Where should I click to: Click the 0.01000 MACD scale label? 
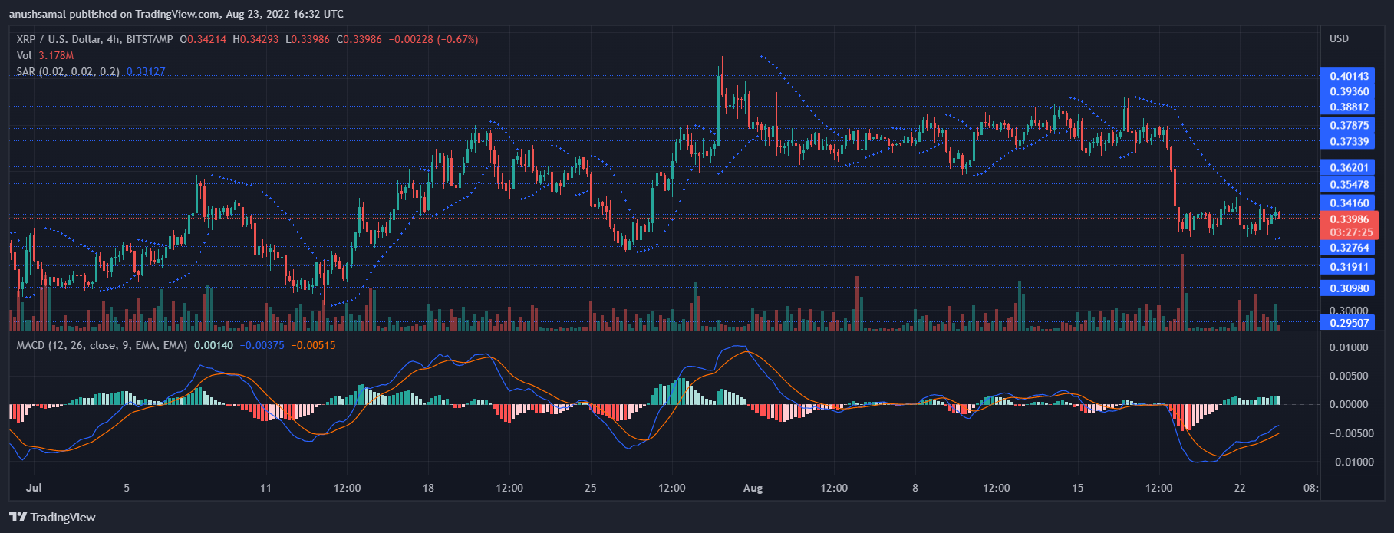pyautogui.click(x=1349, y=348)
